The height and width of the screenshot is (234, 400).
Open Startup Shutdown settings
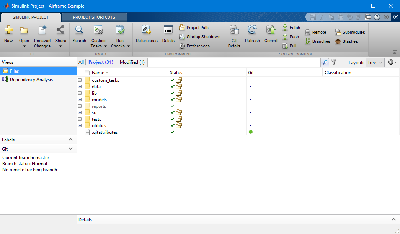click(x=200, y=37)
